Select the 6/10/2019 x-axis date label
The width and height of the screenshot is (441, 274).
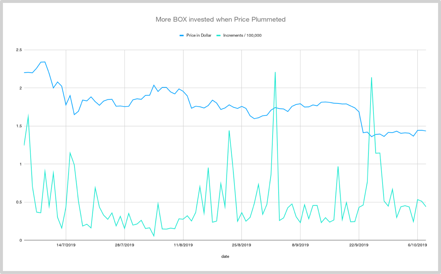[x=417, y=245]
